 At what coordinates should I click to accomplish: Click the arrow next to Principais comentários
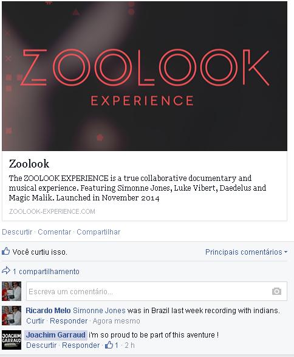point(285,252)
